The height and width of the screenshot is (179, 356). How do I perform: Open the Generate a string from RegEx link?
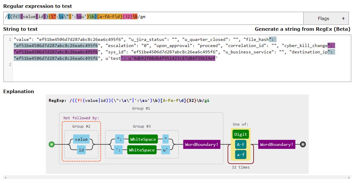[302, 29]
